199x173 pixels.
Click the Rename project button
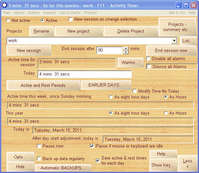click(41, 31)
